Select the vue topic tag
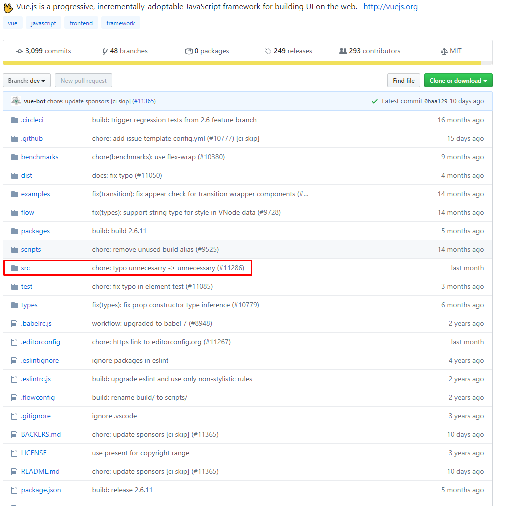The height and width of the screenshot is (506, 505). [13, 23]
